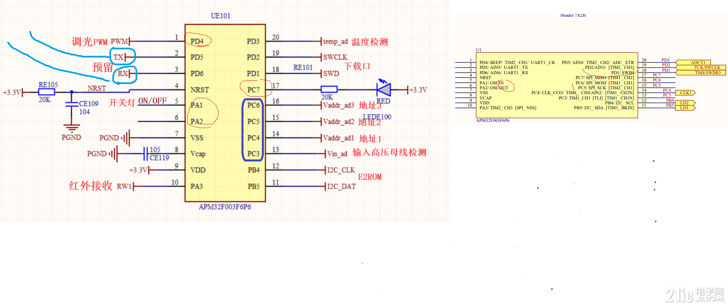The image size is (728, 305).
Task: Click the LD2 port tag
Action: [x=686, y=103]
